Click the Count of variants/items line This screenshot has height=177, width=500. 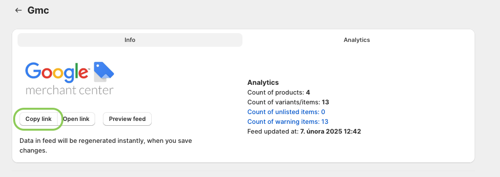(x=288, y=102)
